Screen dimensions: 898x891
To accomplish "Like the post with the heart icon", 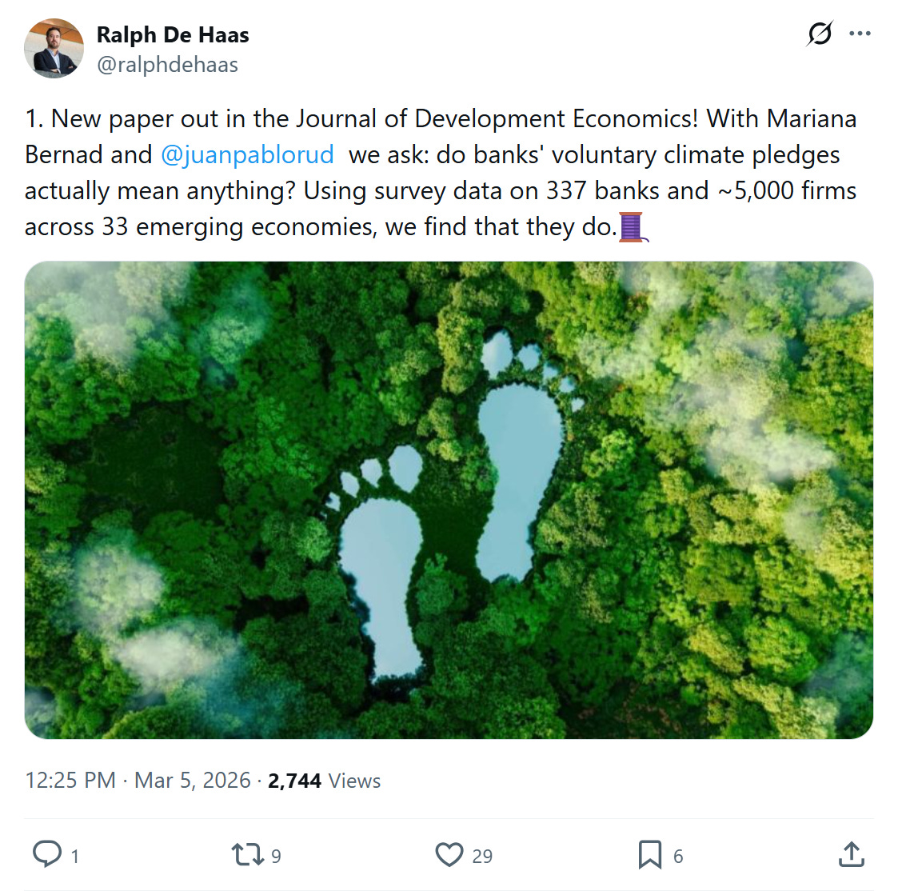I will coord(449,855).
